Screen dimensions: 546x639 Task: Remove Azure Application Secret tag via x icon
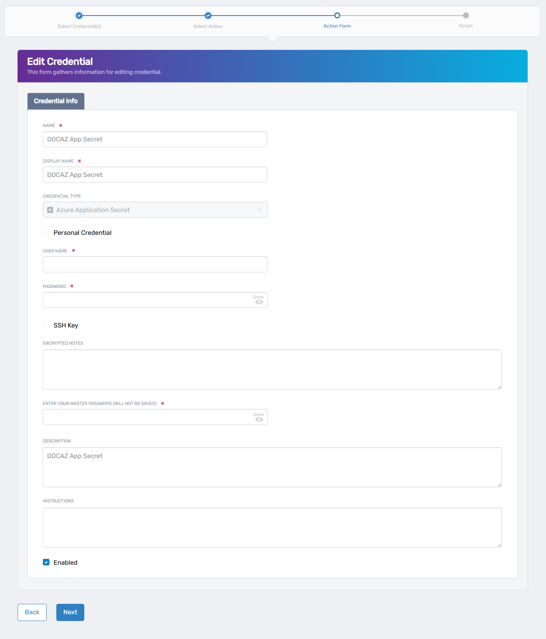(x=50, y=210)
